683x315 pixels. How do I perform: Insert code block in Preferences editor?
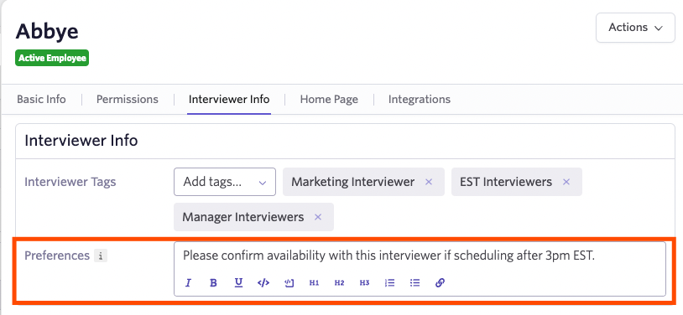coord(289,283)
